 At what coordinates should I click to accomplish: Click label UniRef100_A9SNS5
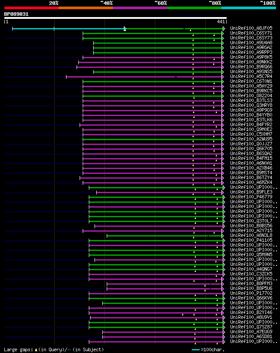click(251, 71)
